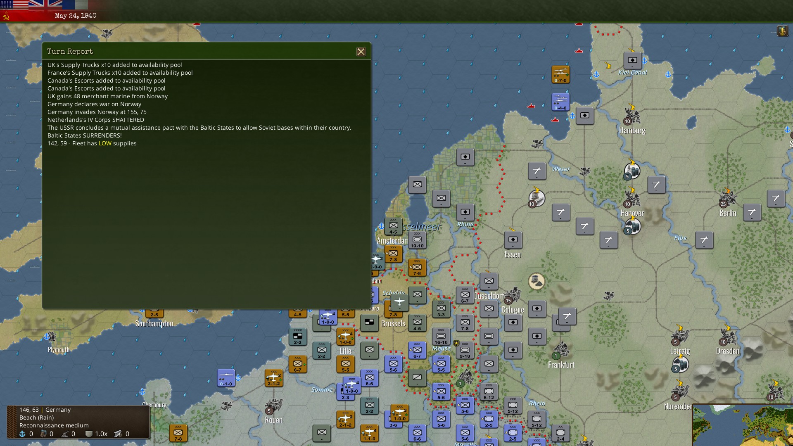Screen dimensions: 793x446
Task: Select the 16-16 armor unit by the Meuse
Action: 441,337
